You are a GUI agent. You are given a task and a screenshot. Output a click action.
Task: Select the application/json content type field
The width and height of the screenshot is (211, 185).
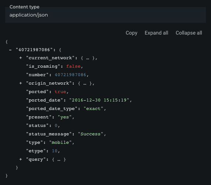(106, 15)
